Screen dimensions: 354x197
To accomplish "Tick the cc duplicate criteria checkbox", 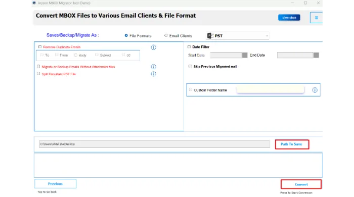I will click(x=123, y=55).
